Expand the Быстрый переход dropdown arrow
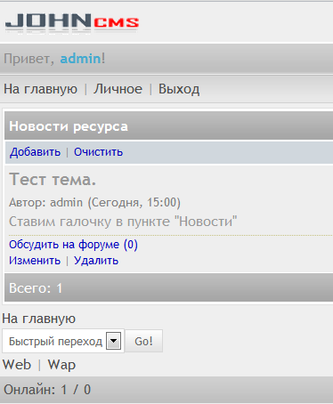Viewport: 333px width, 404px height. (113, 341)
